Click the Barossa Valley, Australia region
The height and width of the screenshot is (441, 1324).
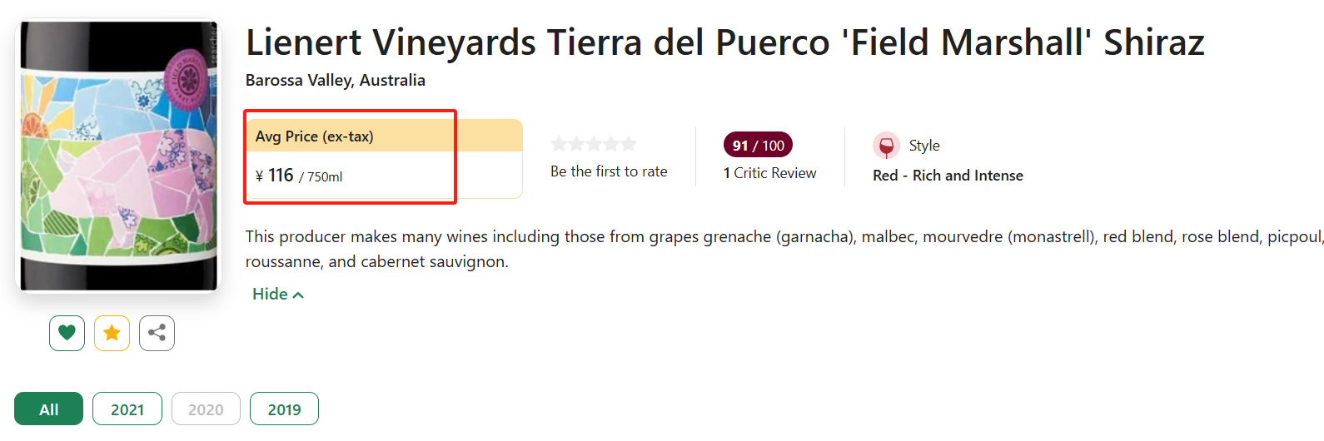335,81
